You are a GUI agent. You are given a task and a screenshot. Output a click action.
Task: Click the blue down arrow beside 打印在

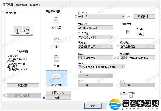coord(79,32)
